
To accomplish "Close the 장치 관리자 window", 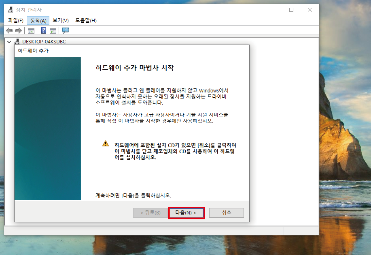I will 310,10.
